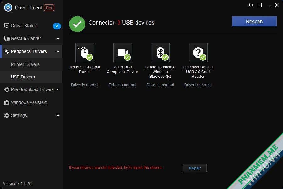This screenshot has height=189, width=283.
Task: Click the Settings gear icon
Action: [7, 115]
